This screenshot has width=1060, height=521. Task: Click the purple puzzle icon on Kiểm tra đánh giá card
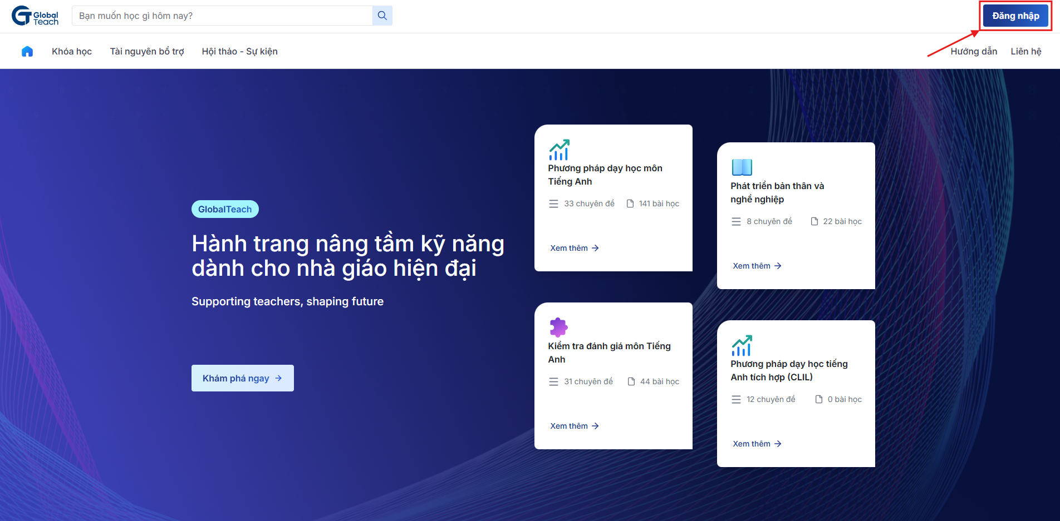click(x=559, y=326)
